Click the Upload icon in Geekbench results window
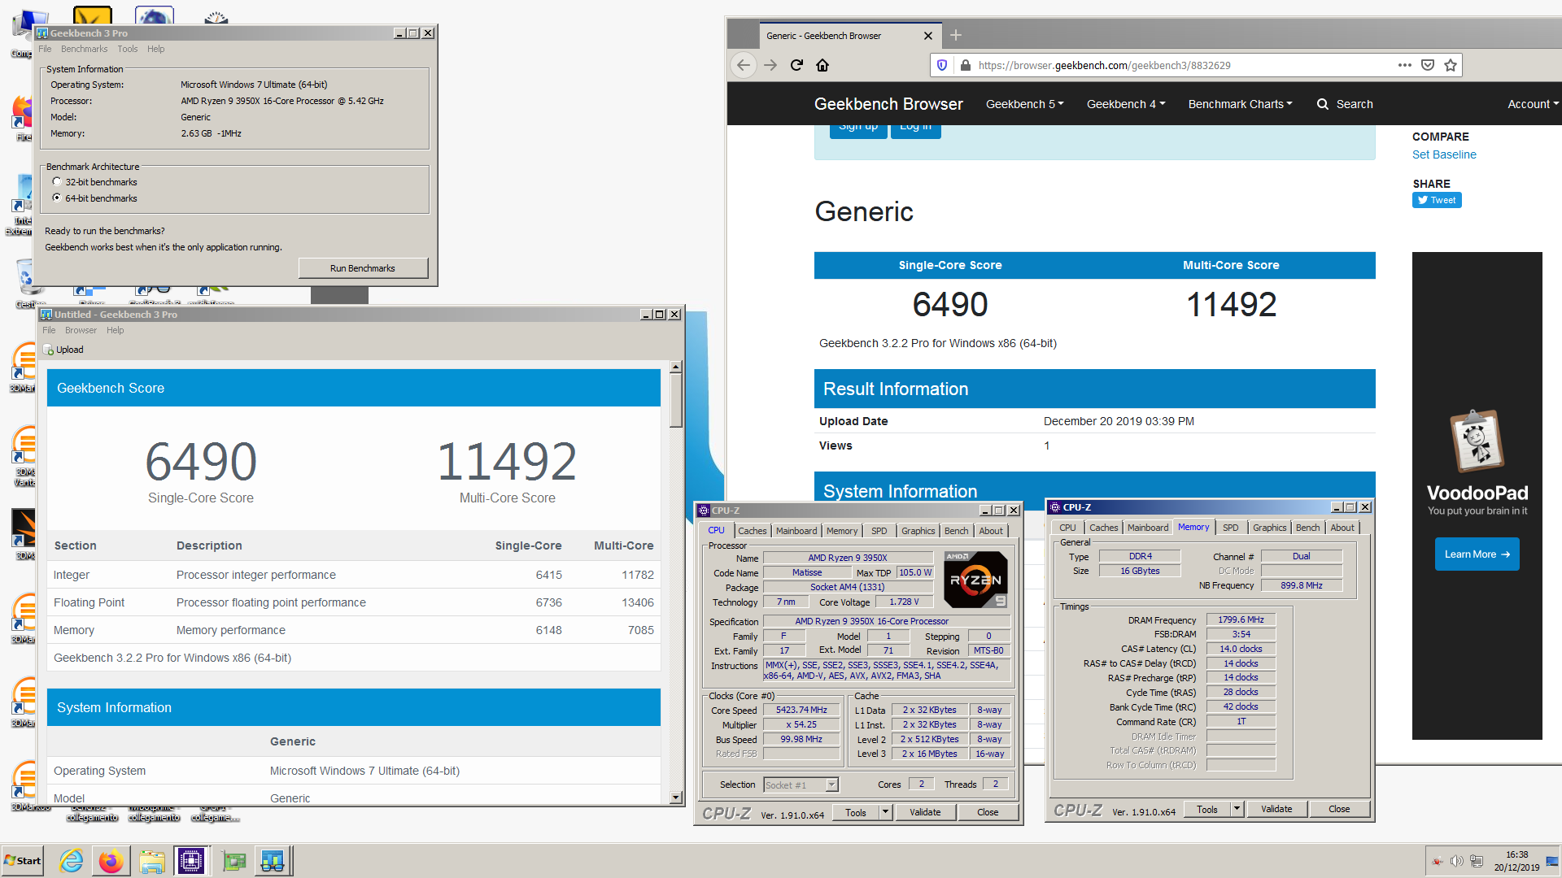 point(49,350)
